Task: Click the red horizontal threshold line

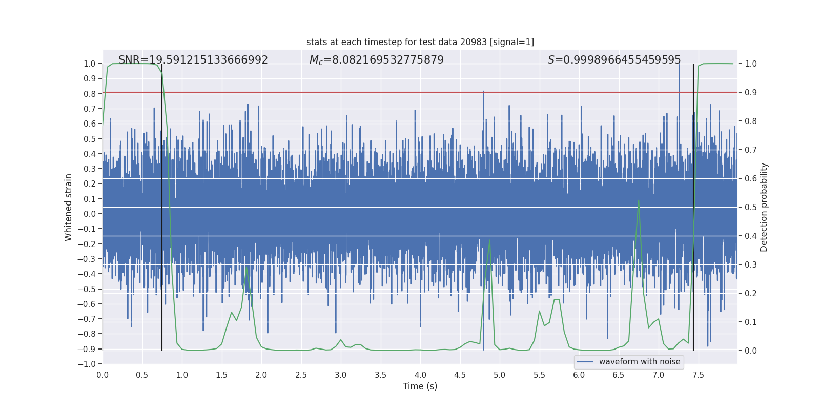Action: coord(420,92)
